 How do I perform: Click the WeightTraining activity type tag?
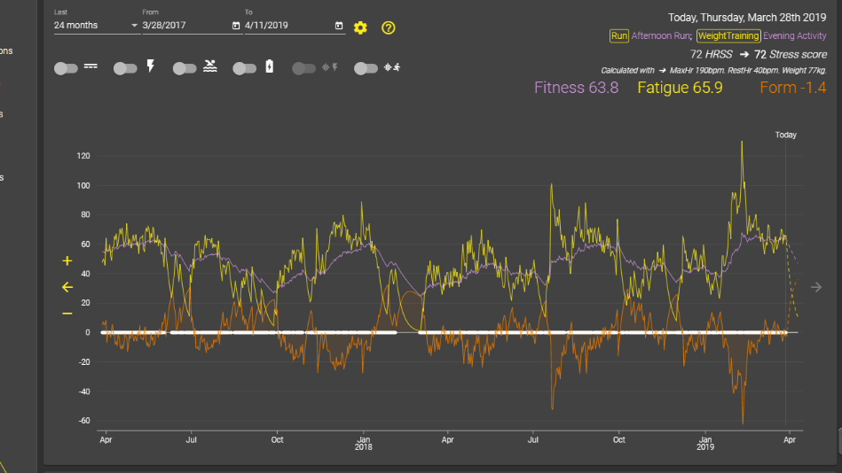[x=728, y=36]
